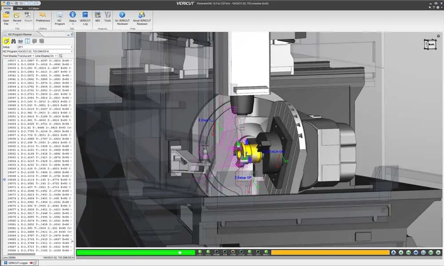
Task: Open help On VERICUT Reviewer
Action: pos(122,18)
